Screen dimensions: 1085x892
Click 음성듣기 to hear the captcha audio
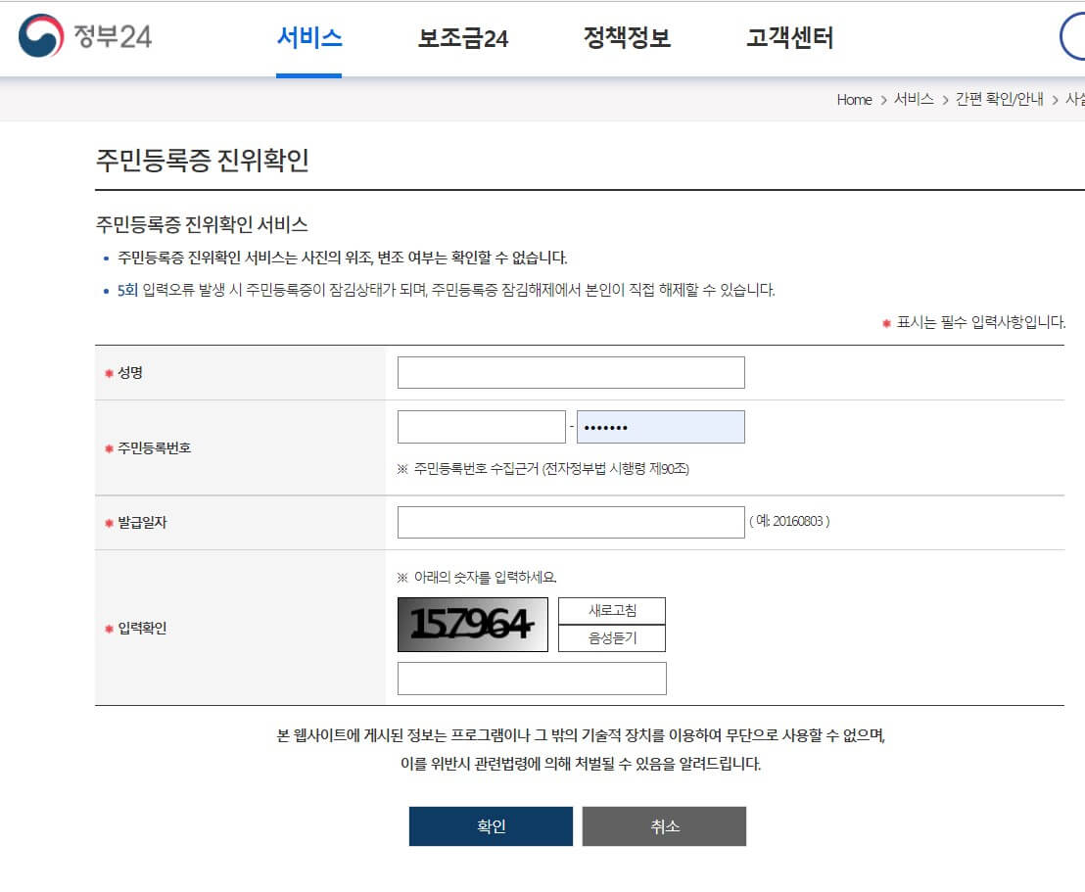click(611, 638)
